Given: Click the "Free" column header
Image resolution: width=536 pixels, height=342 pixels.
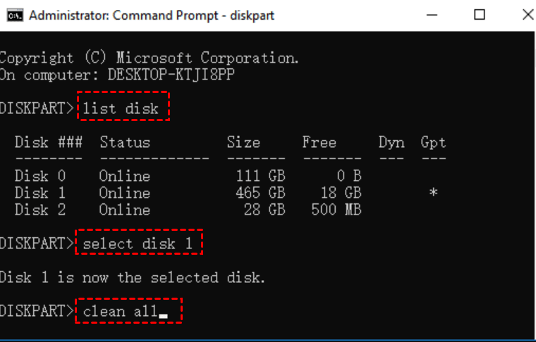Looking at the screenshot, I should coord(319,143).
